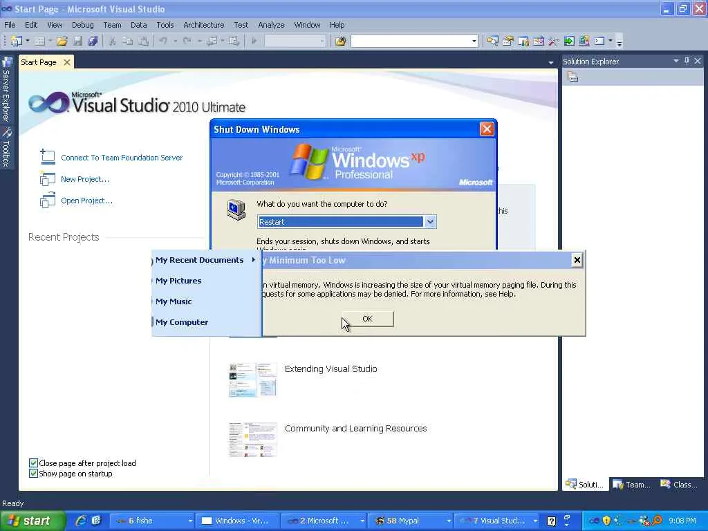Toggle Show page on startup checkbox
The height and width of the screenshot is (531, 708).
33,473
